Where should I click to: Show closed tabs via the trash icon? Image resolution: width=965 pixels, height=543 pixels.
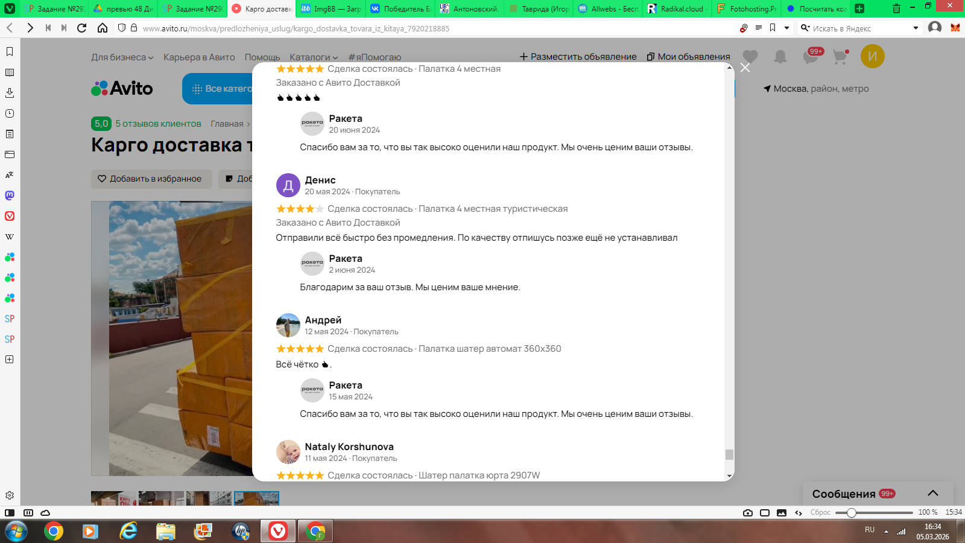coord(896,8)
